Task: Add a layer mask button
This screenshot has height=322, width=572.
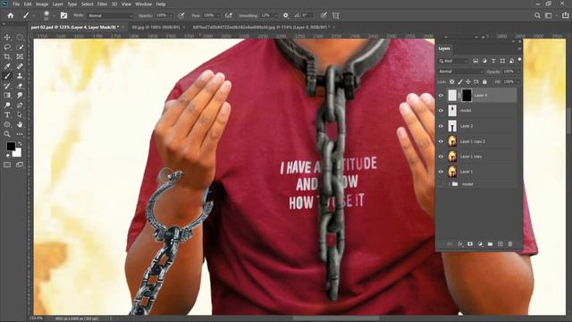Action: (470, 244)
